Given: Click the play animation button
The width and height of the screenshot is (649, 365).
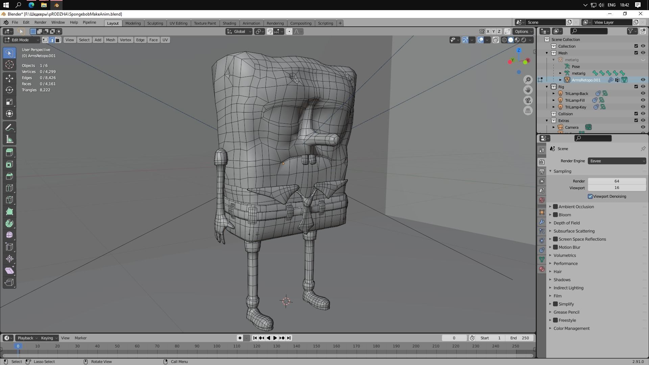Looking at the screenshot, I should (275, 338).
